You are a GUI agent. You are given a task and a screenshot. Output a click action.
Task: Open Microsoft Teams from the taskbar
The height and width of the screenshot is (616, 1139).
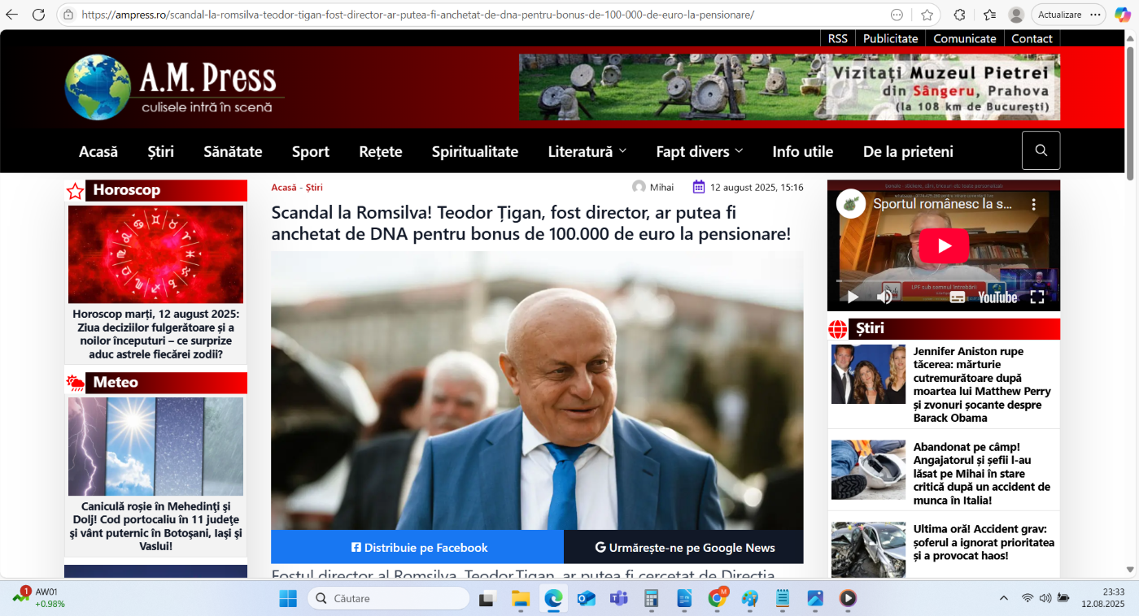click(619, 599)
